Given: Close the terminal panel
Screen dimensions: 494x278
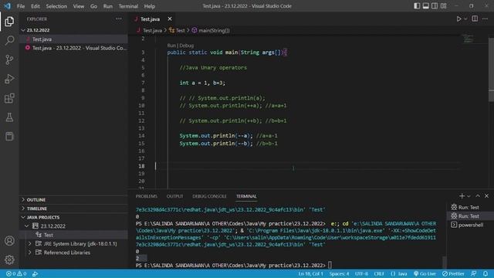Looking at the screenshot, I should click(486, 196).
